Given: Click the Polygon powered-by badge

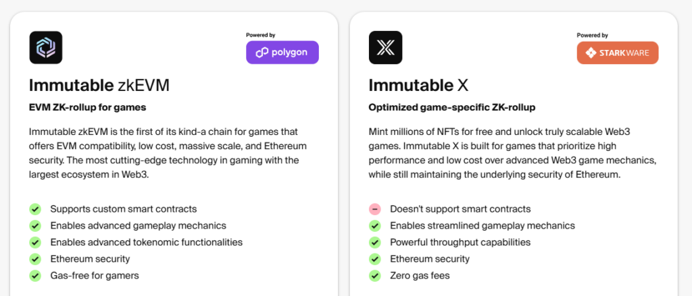Looking at the screenshot, I should tap(282, 53).
